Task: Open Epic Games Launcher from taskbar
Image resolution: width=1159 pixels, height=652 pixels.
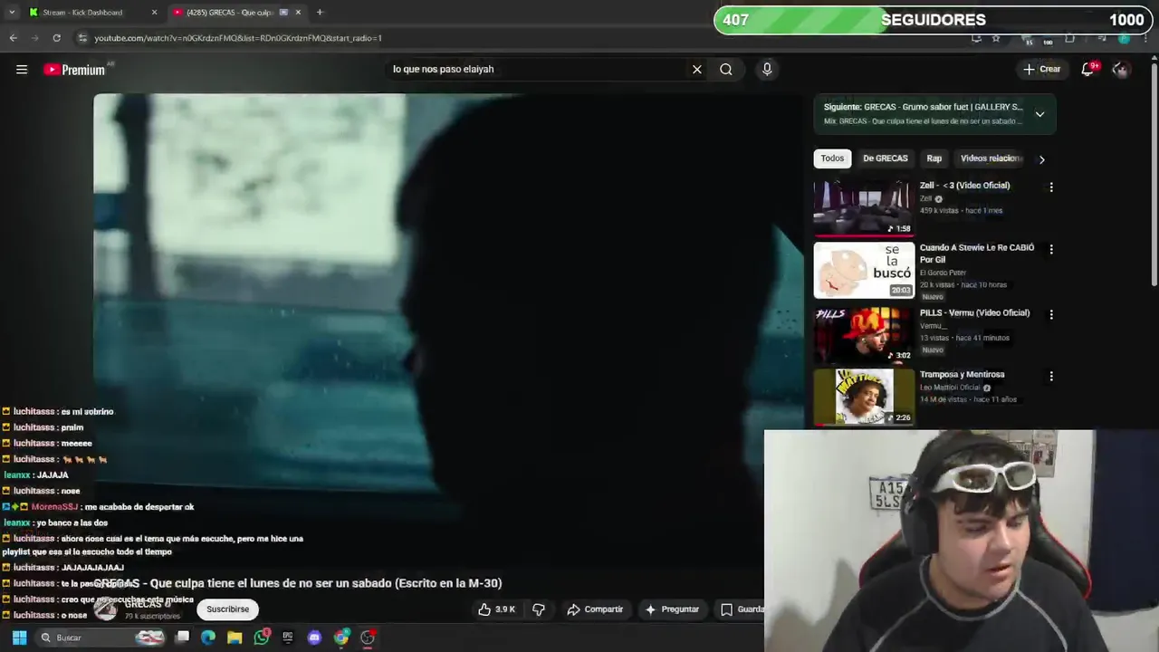Action: coord(288,638)
